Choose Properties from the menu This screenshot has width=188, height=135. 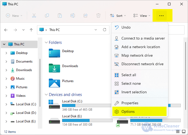pyautogui.click(x=140, y=103)
